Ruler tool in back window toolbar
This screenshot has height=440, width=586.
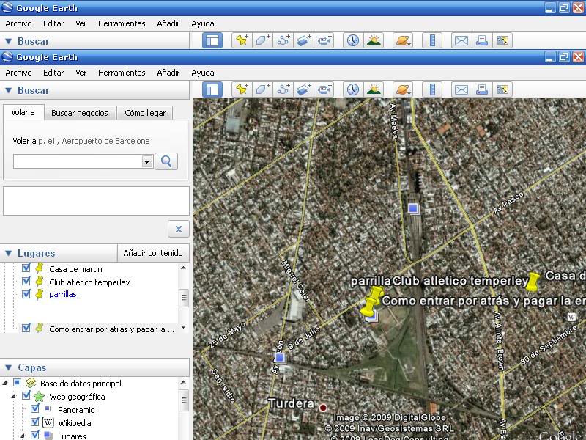(432, 40)
